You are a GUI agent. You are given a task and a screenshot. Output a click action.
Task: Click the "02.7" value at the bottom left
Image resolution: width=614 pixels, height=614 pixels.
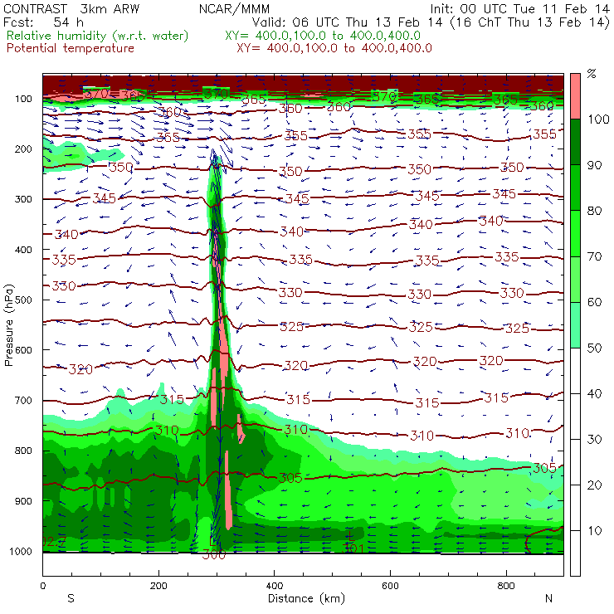[x=54, y=542]
